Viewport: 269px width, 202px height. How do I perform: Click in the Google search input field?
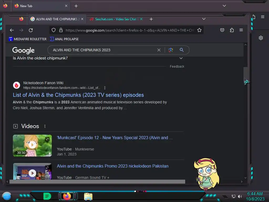(103, 50)
